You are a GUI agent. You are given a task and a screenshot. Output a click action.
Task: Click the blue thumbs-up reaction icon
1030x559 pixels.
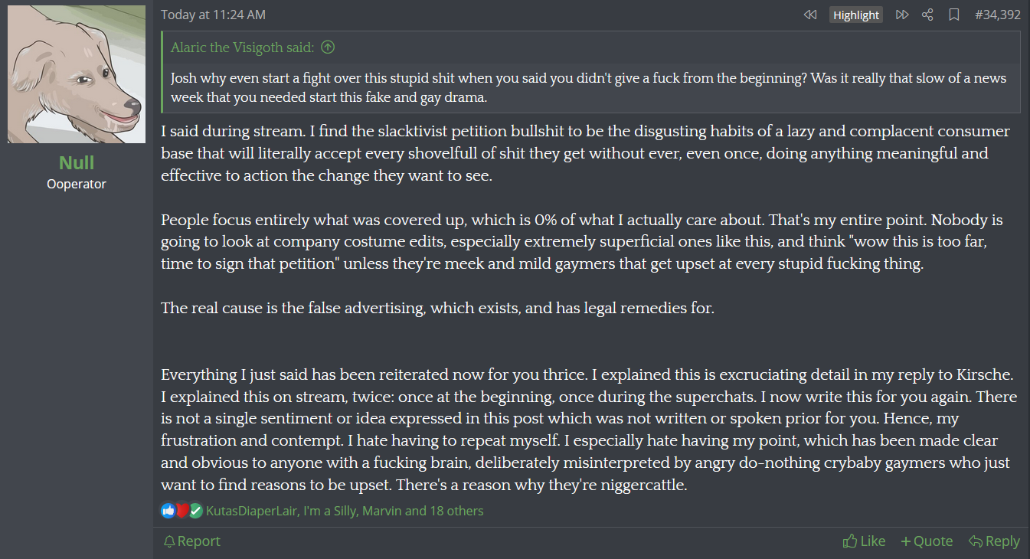pyautogui.click(x=168, y=511)
